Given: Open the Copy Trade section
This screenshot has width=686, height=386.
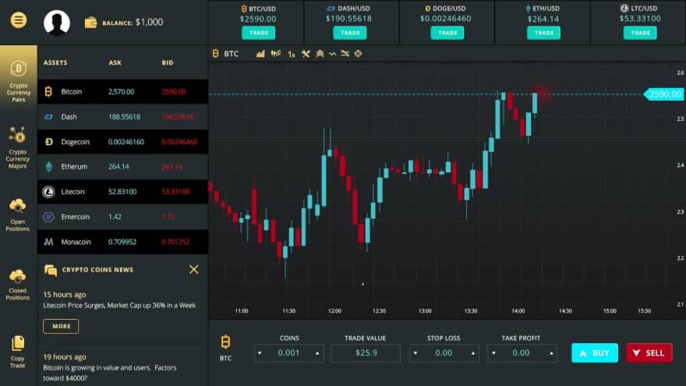Looking at the screenshot, I should [18, 352].
